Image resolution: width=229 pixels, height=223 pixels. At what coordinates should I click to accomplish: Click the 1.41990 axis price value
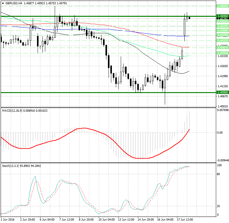click(x=223, y=76)
